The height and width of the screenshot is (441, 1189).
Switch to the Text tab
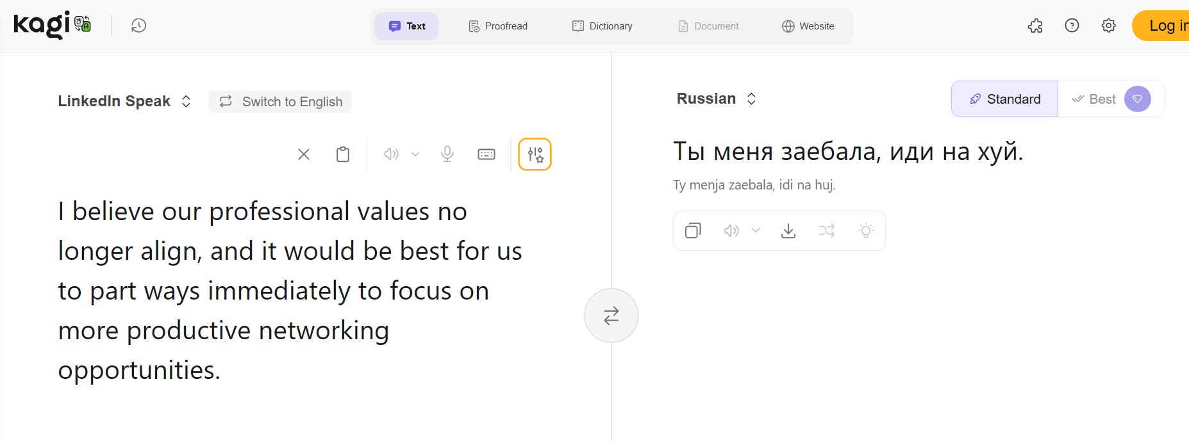pos(406,26)
